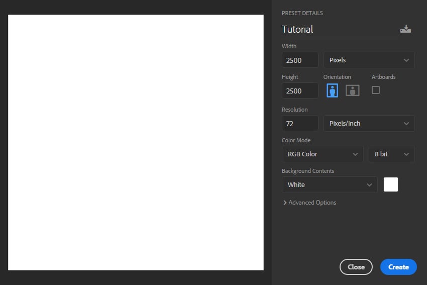The image size is (427, 285).
Task: Enable the Artboards checkbox
Action: (x=375, y=90)
